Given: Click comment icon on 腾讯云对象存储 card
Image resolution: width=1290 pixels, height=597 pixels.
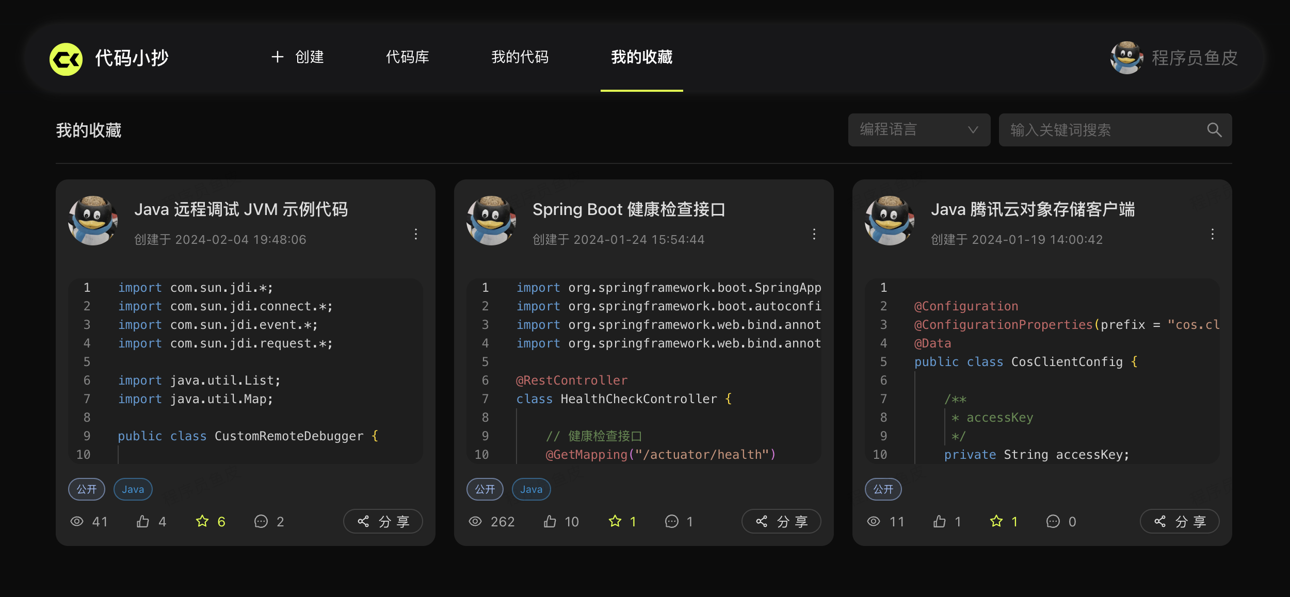Looking at the screenshot, I should point(1053,521).
